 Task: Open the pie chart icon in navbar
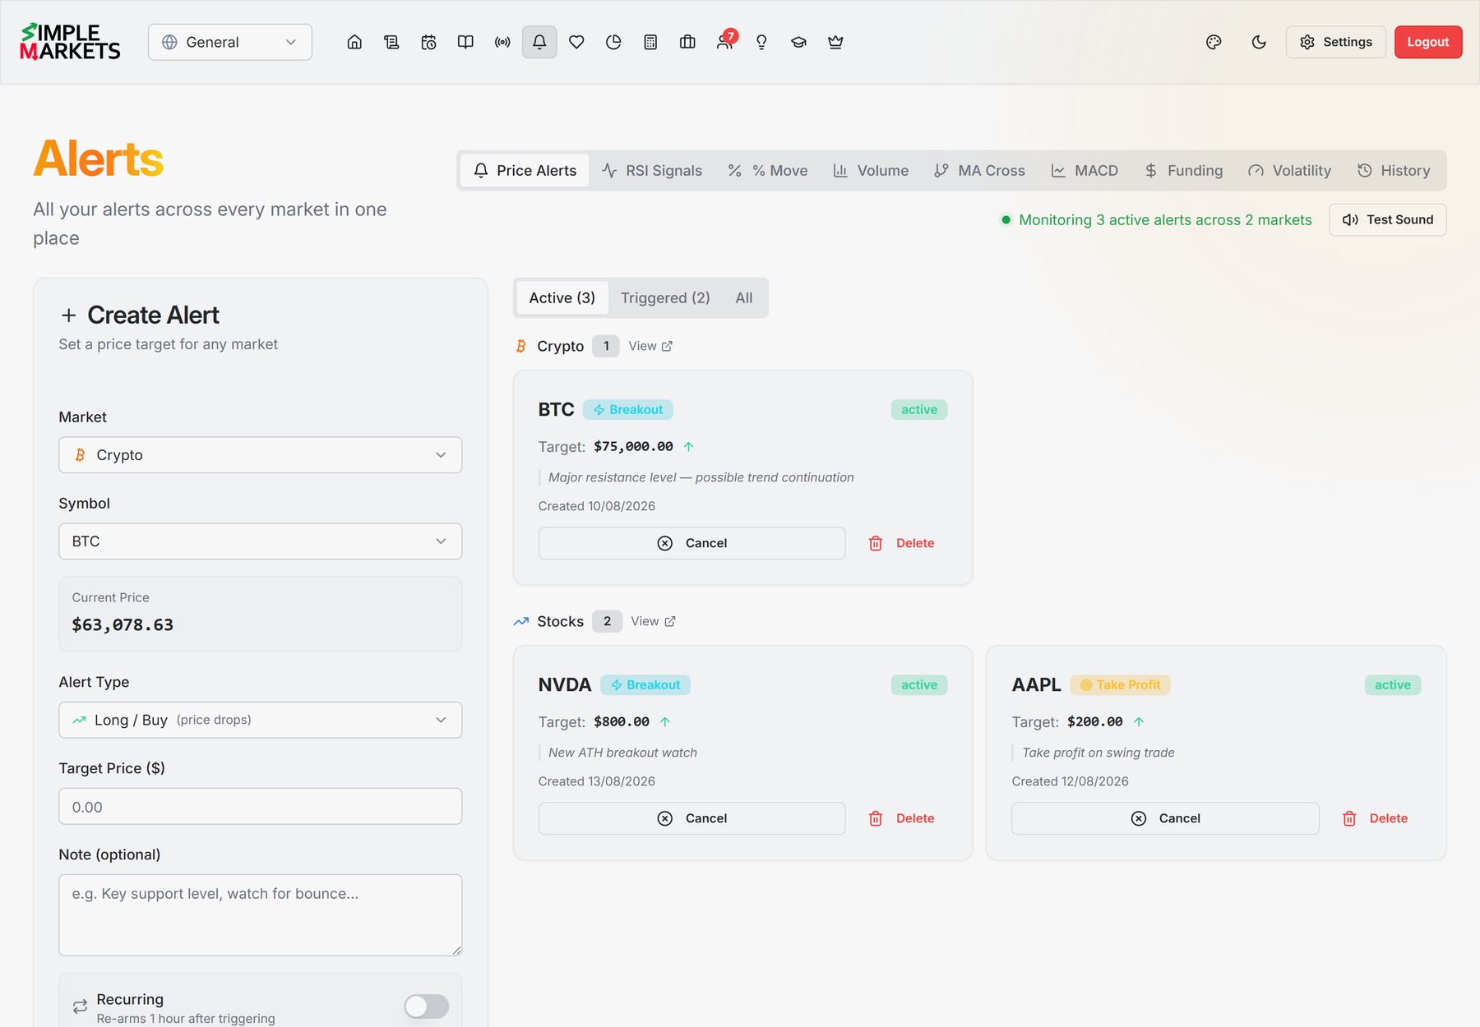(x=613, y=42)
